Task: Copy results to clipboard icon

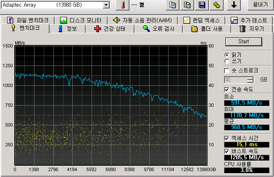Action: click(172, 5)
